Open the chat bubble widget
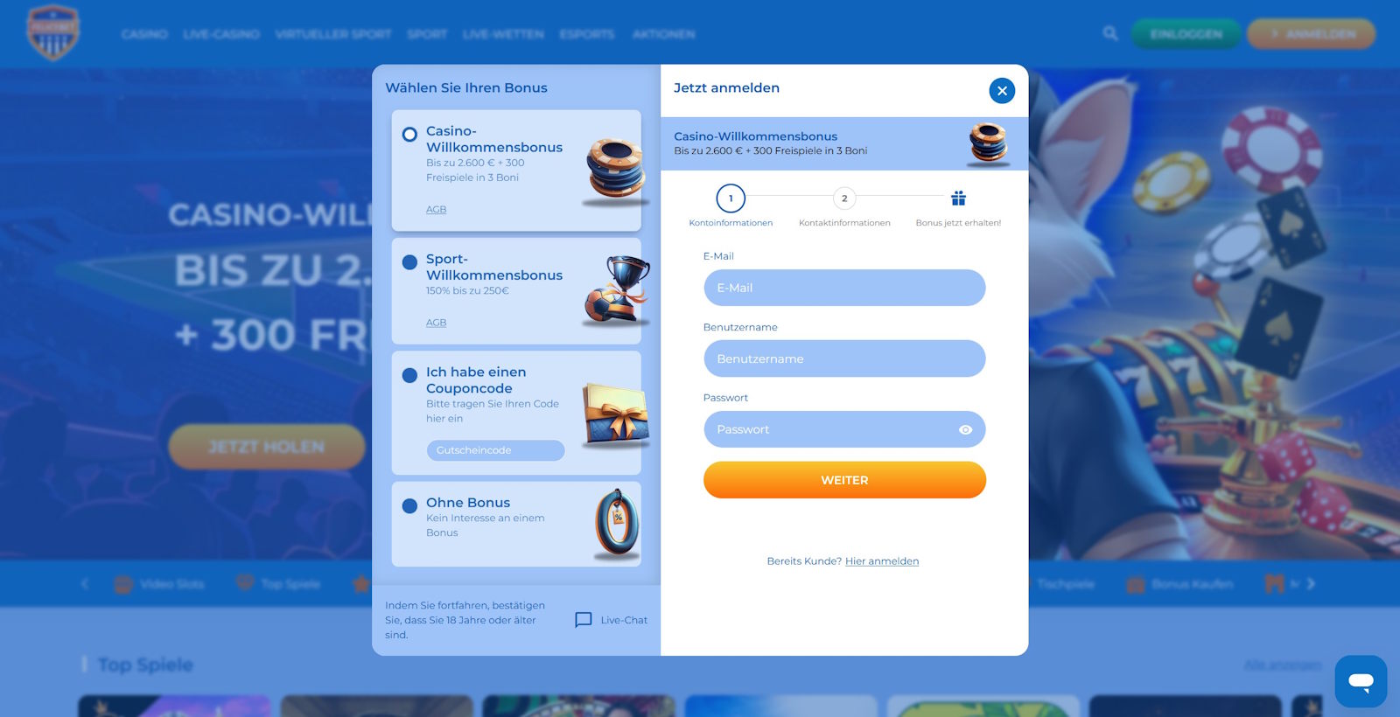This screenshot has width=1400, height=717. 1361,681
